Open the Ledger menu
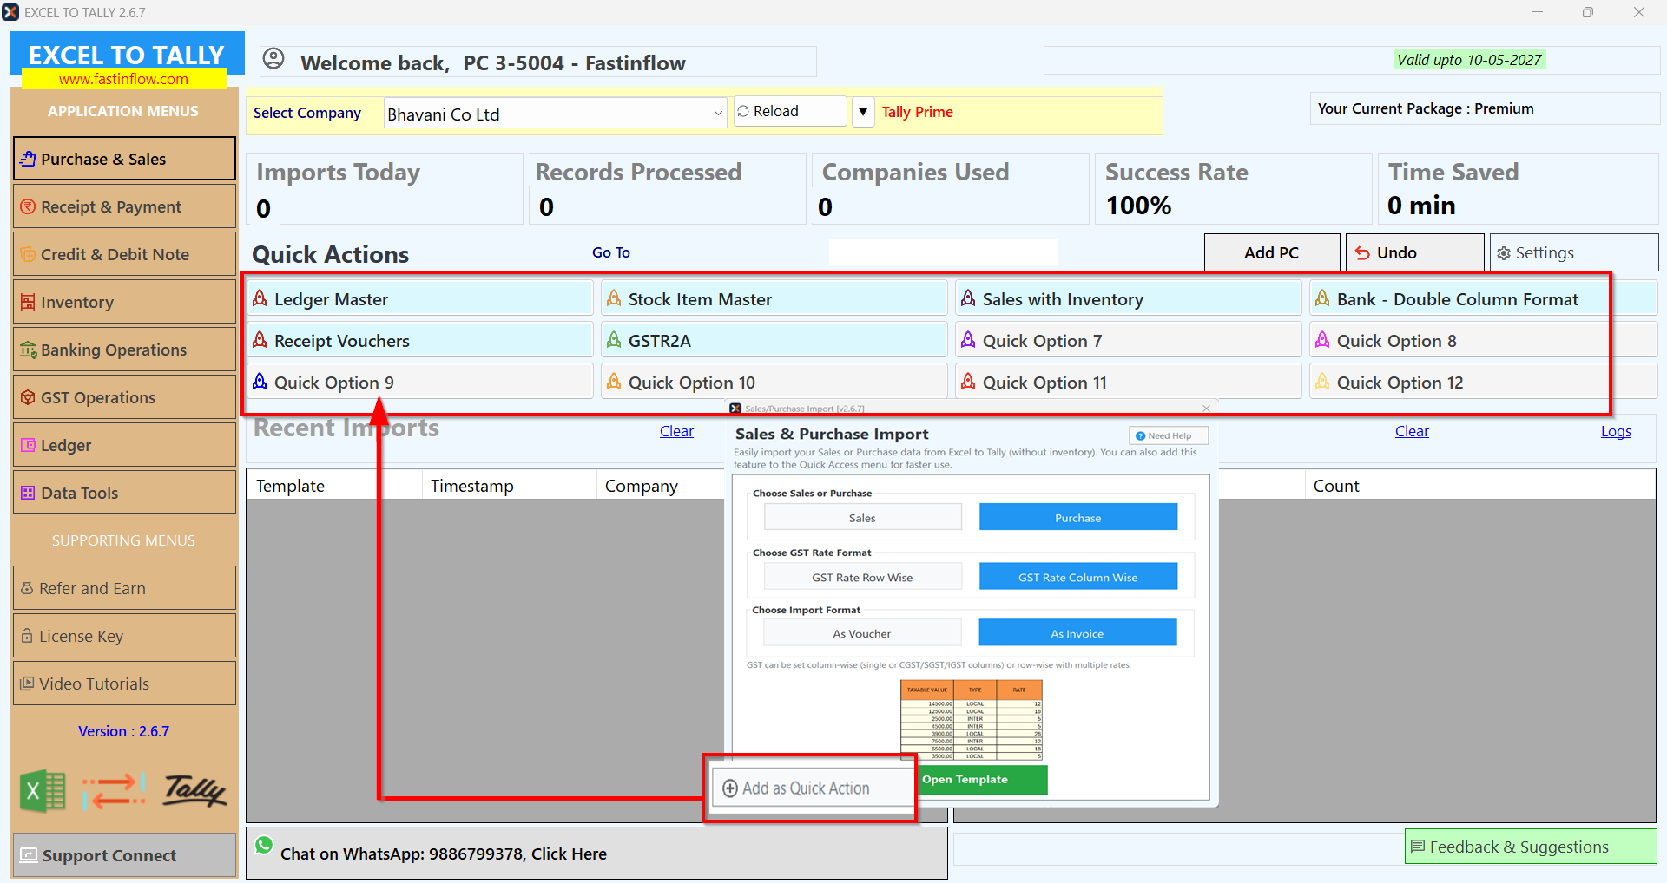 (x=124, y=445)
